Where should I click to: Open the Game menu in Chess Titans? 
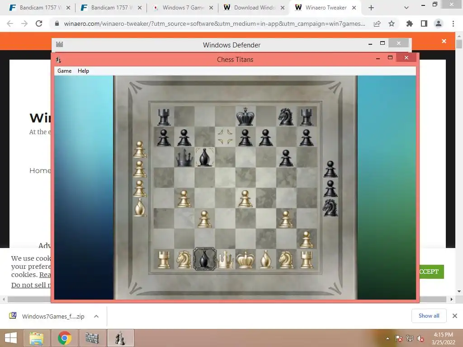click(64, 71)
